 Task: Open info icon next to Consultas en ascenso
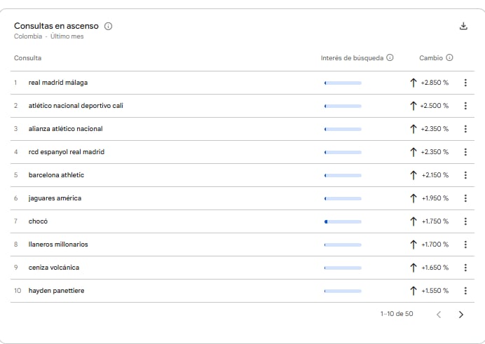tap(108, 26)
